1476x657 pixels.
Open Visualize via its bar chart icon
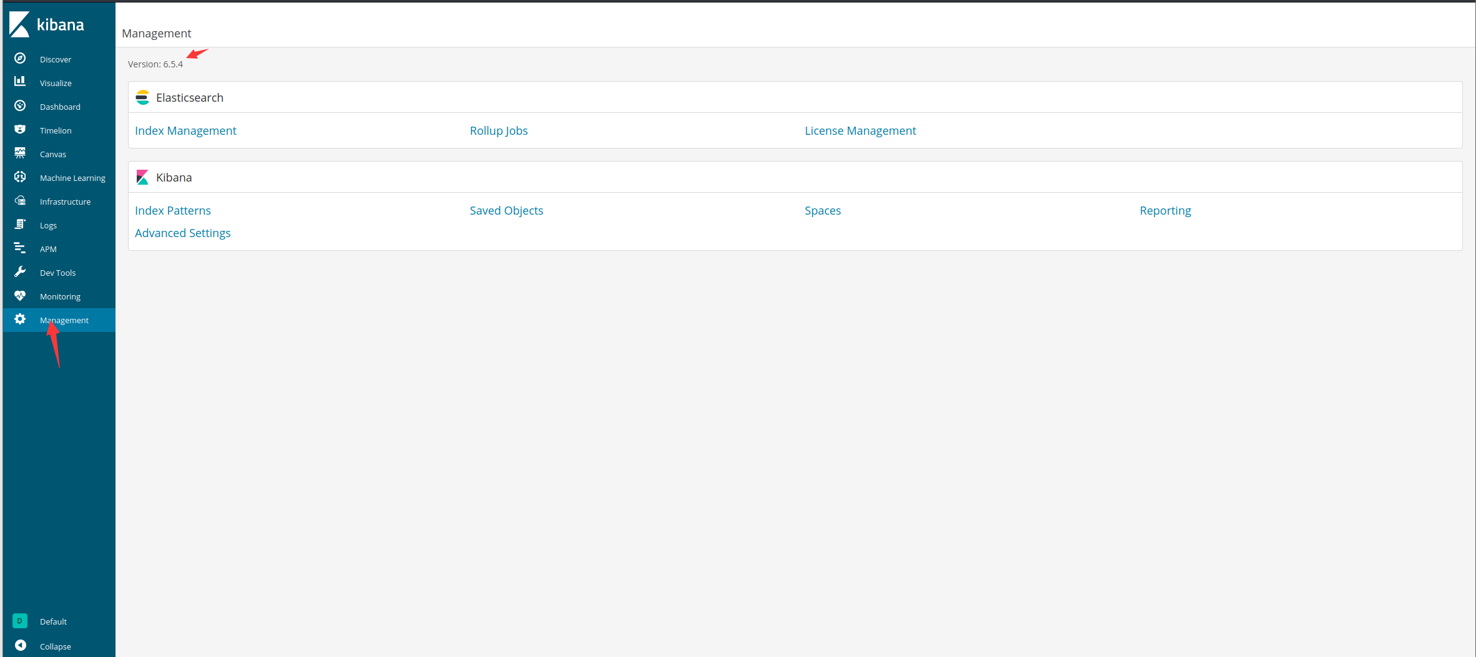coord(20,82)
